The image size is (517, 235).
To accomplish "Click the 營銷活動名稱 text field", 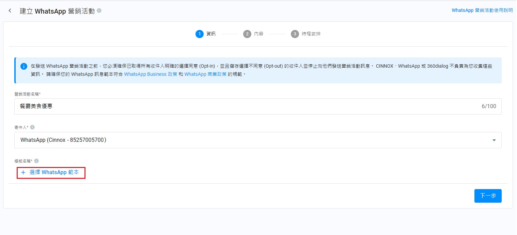I will pos(238,106).
